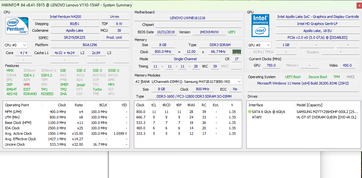
Task: Click the 1T command rate field
Action: [x=237, y=59]
